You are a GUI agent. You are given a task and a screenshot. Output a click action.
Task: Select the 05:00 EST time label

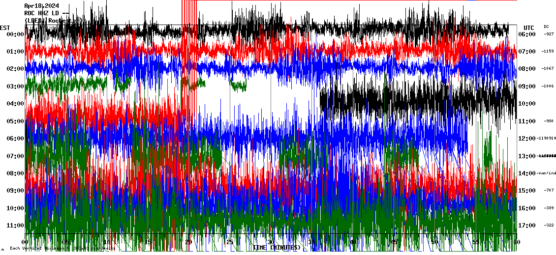tap(15, 121)
